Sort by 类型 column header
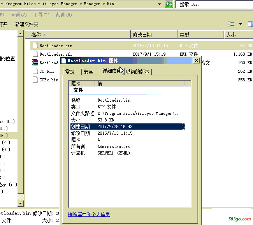 coord(200,35)
